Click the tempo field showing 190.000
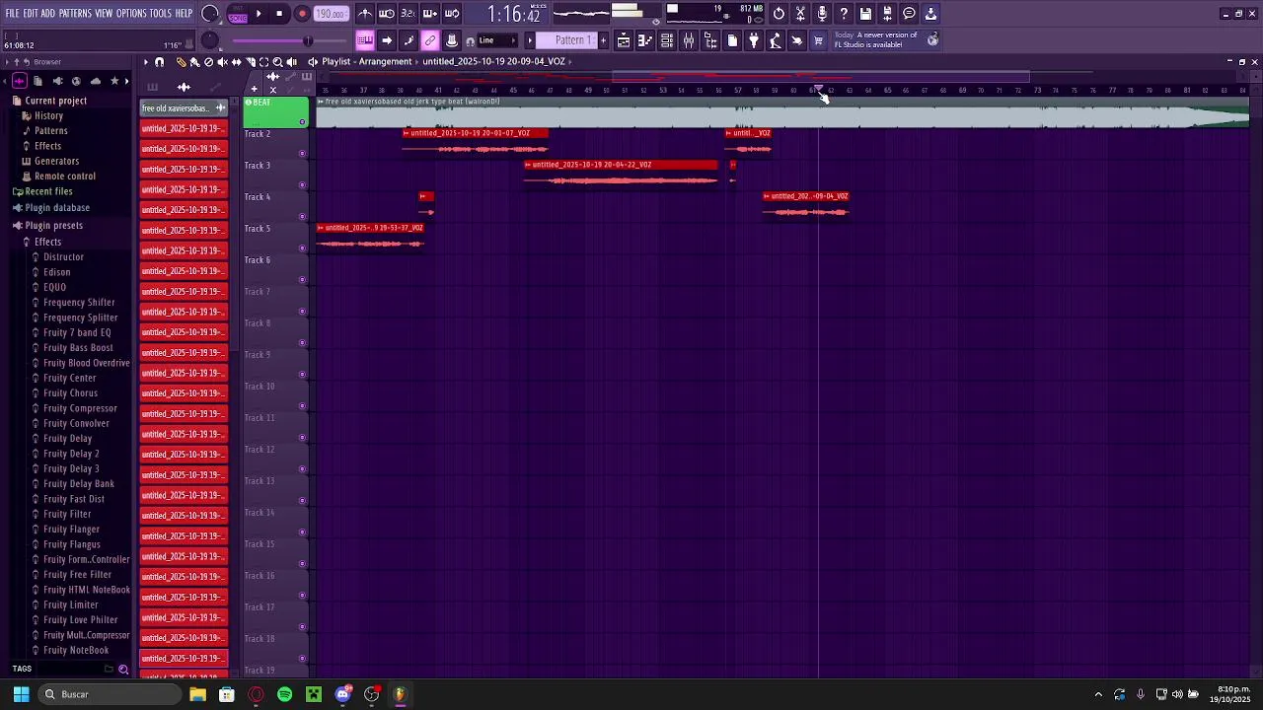 pyautogui.click(x=331, y=14)
